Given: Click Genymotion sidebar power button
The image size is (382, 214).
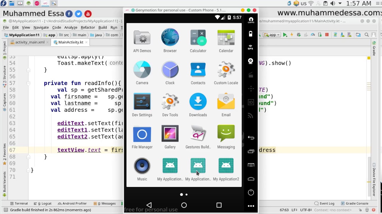Looking at the screenshot, I should [x=251, y=192].
